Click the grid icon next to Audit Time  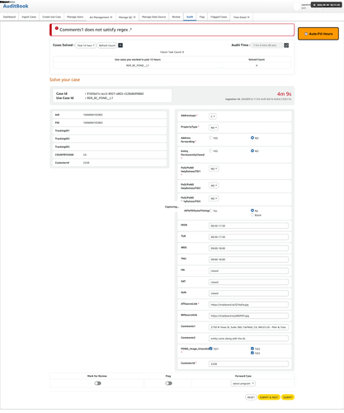click(x=286, y=45)
